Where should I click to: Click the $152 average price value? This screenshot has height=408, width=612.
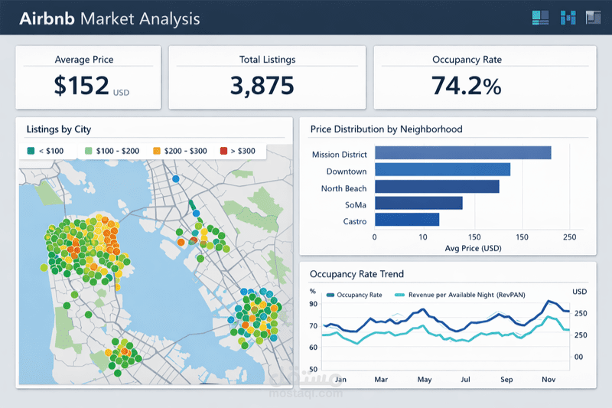point(82,86)
